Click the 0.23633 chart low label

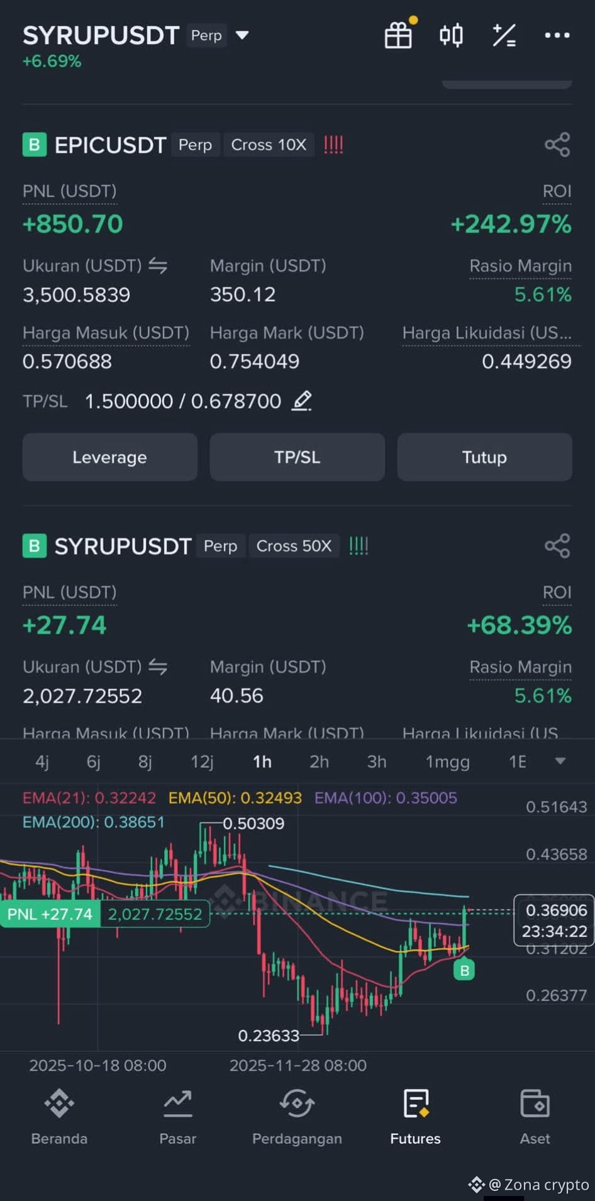click(269, 1036)
